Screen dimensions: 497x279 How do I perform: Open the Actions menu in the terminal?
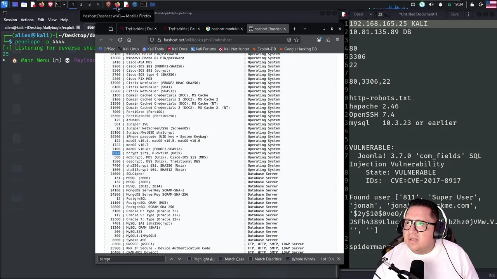coord(27,20)
